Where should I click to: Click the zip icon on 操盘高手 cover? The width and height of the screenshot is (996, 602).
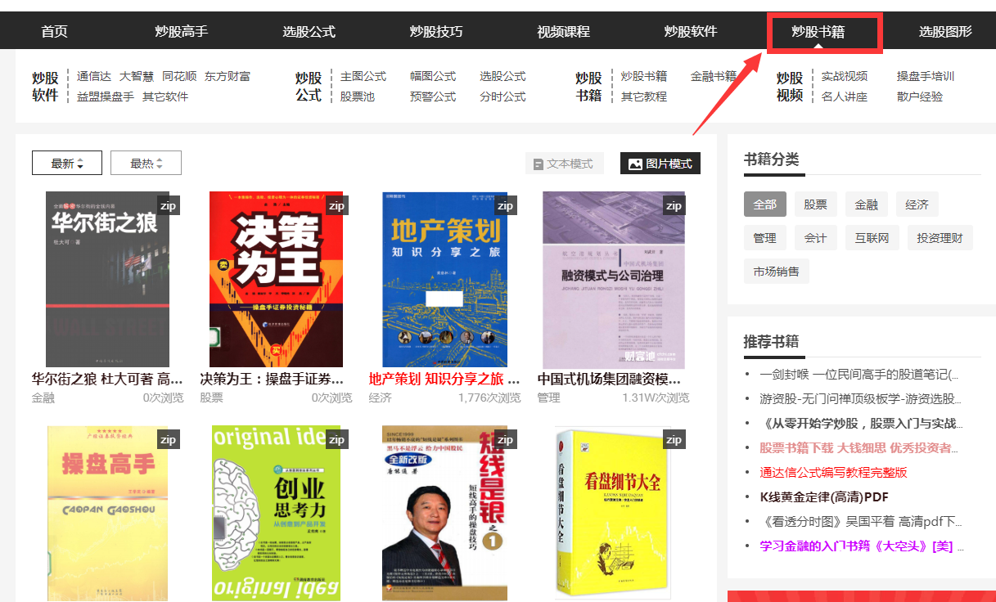tap(168, 439)
